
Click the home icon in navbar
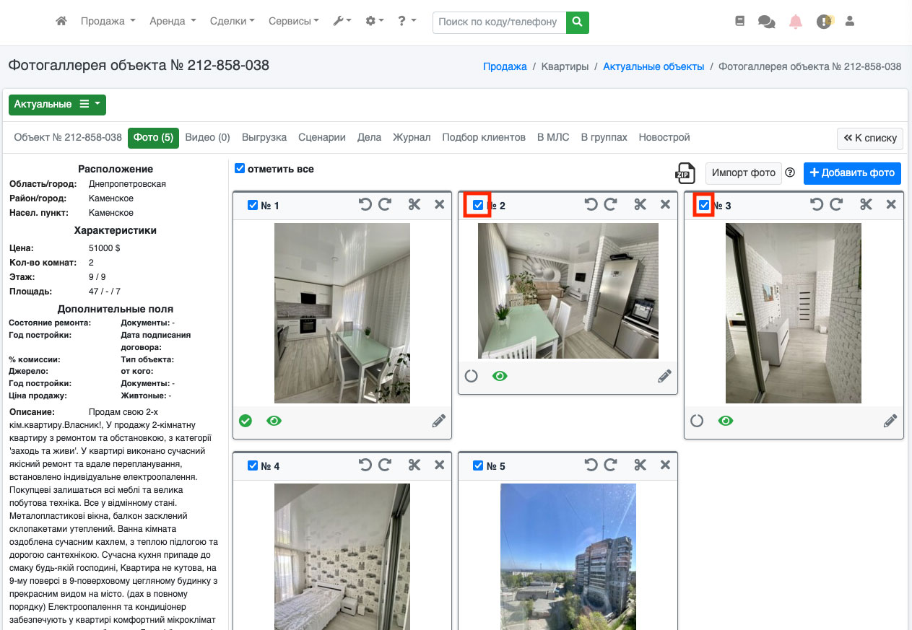click(x=61, y=22)
